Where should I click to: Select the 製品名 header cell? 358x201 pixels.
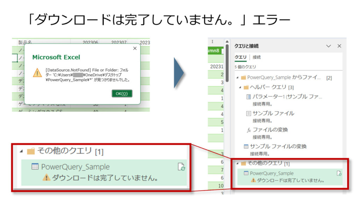[x=25, y=42]
